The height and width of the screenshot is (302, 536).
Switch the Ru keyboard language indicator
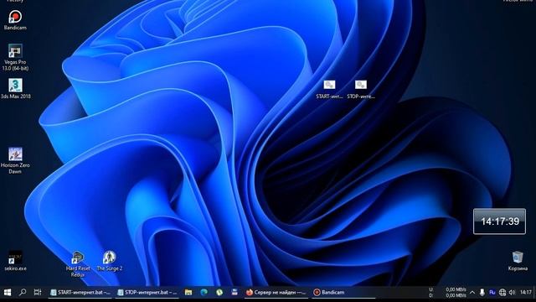pyautogui.click(x=492, y=293)
